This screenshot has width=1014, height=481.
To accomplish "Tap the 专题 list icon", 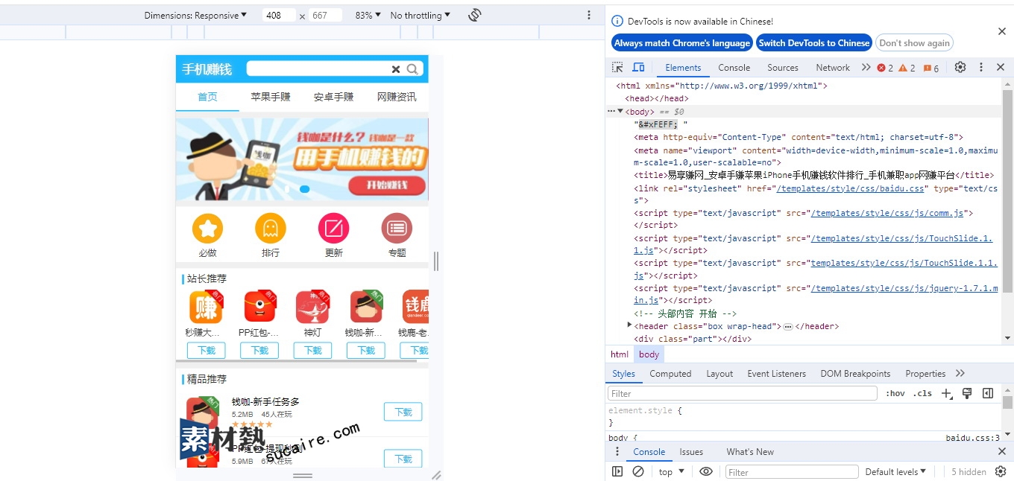I will (x=397, y=228).
